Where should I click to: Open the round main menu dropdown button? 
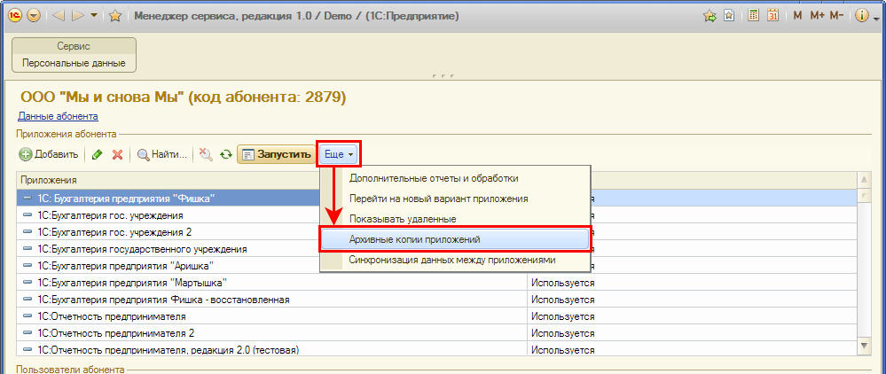tap(34, 16)
